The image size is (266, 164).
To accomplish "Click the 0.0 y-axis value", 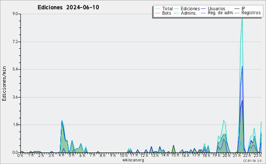I will (x=15, y=152).
